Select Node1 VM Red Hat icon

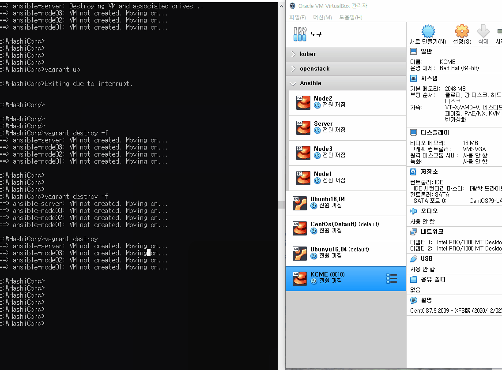[303, 178]
